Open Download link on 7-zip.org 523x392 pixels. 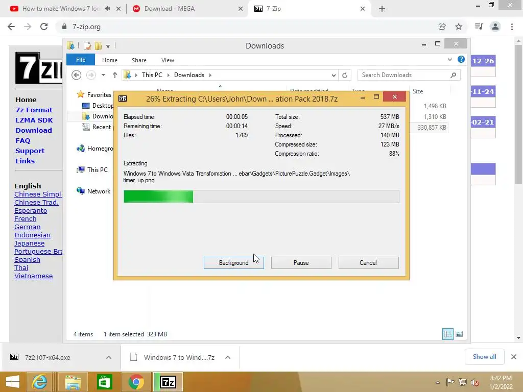point(34,130)
